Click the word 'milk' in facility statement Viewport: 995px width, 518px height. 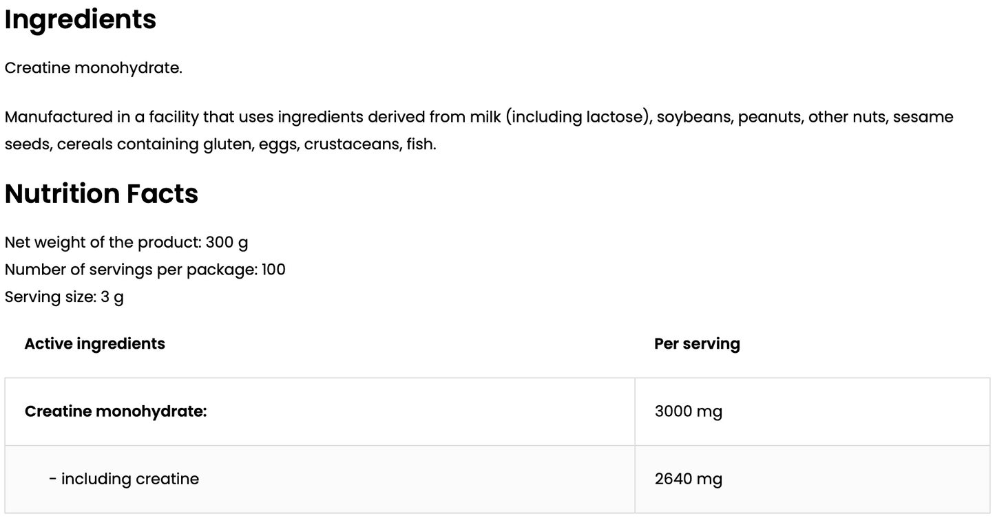point(485,117)
